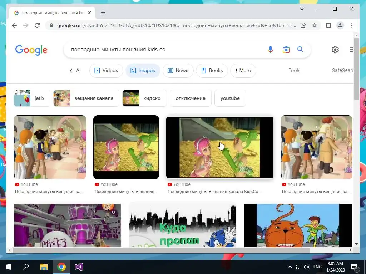The height and width of the screenshot is (274, 366).
Task: Share this page via address bar icon
Action: [303, 25]
